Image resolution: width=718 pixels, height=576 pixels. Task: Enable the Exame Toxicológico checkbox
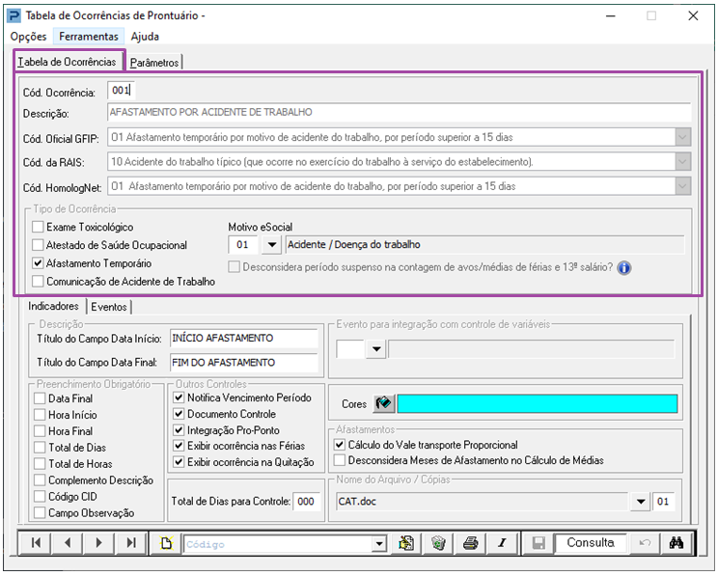(39, 227)
